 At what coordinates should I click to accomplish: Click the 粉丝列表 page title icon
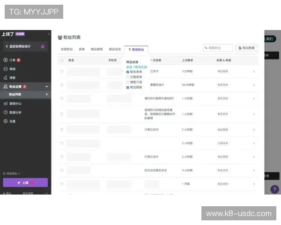click(x=60, y=37)
